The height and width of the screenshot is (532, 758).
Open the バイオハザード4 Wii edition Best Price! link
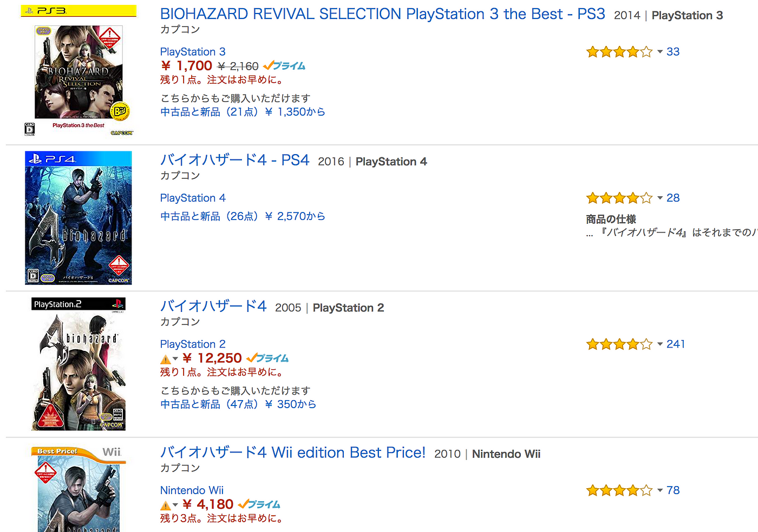click(x=293, y=453)
